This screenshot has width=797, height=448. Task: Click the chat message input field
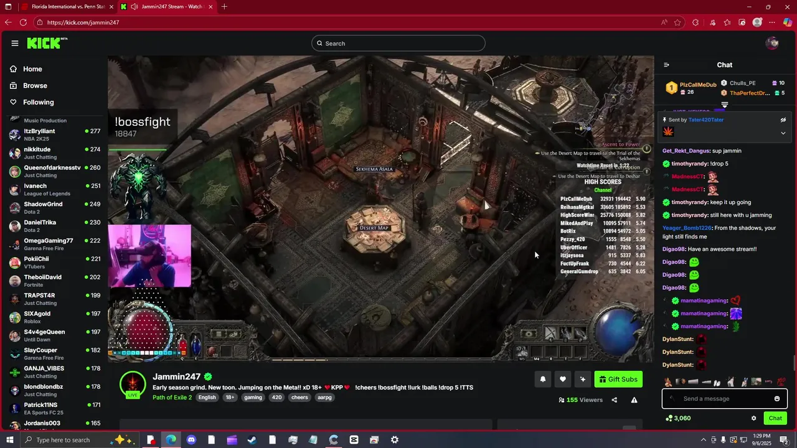tap(725, 399)
